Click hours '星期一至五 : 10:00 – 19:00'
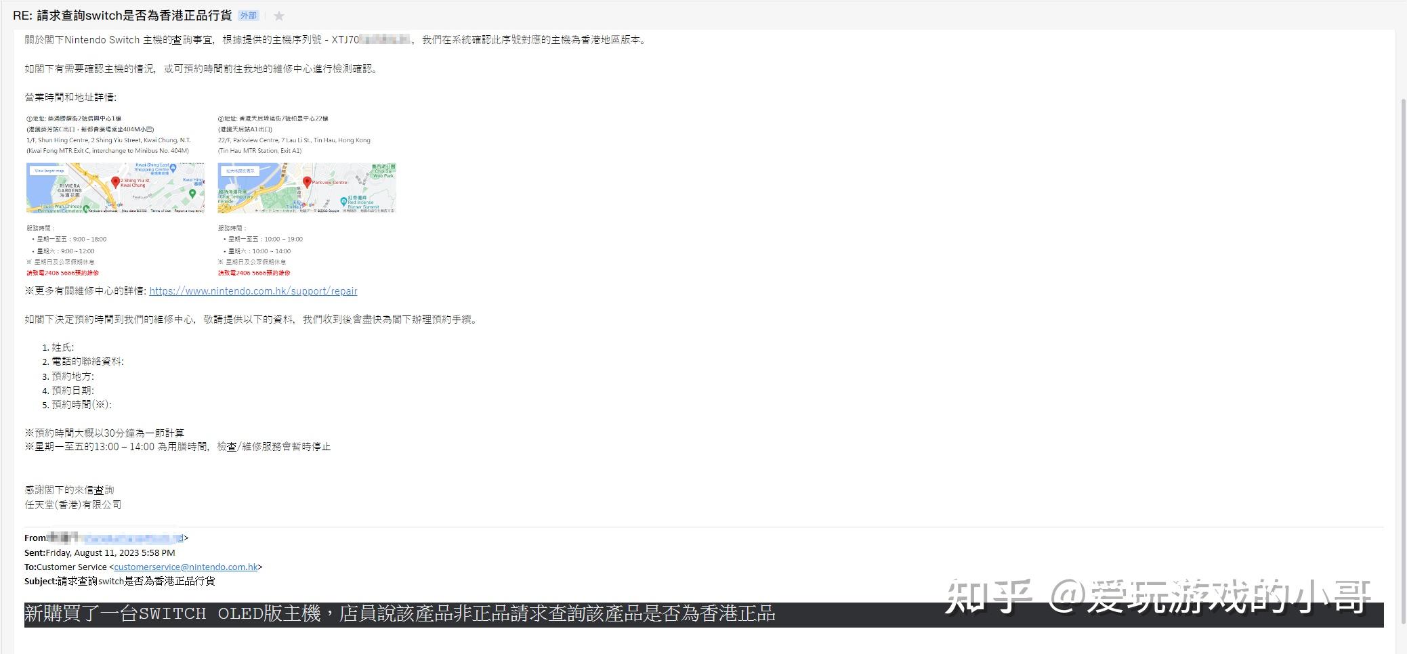This screenshot has height=654, width=1407. (266, 239)
